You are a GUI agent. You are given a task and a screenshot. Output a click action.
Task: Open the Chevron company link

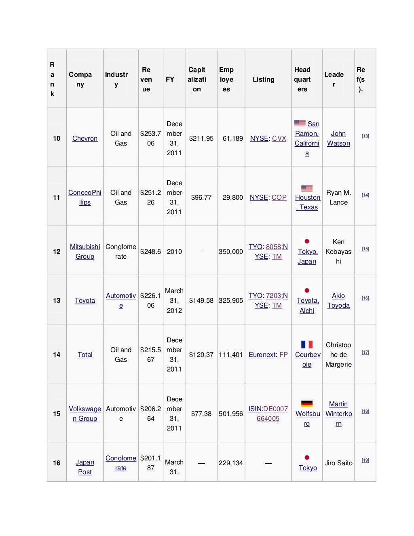coord(85,139)
